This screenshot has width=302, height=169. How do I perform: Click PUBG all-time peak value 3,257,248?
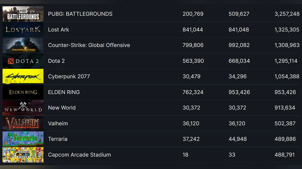pos(287,14)
